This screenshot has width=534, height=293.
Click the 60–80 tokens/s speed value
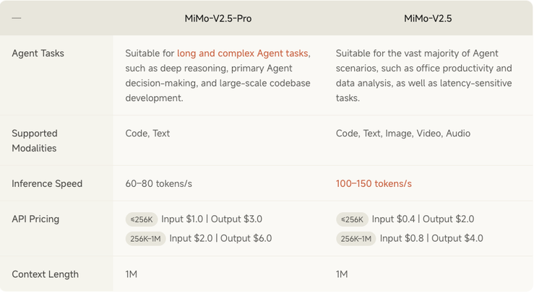tap(159, 184)
